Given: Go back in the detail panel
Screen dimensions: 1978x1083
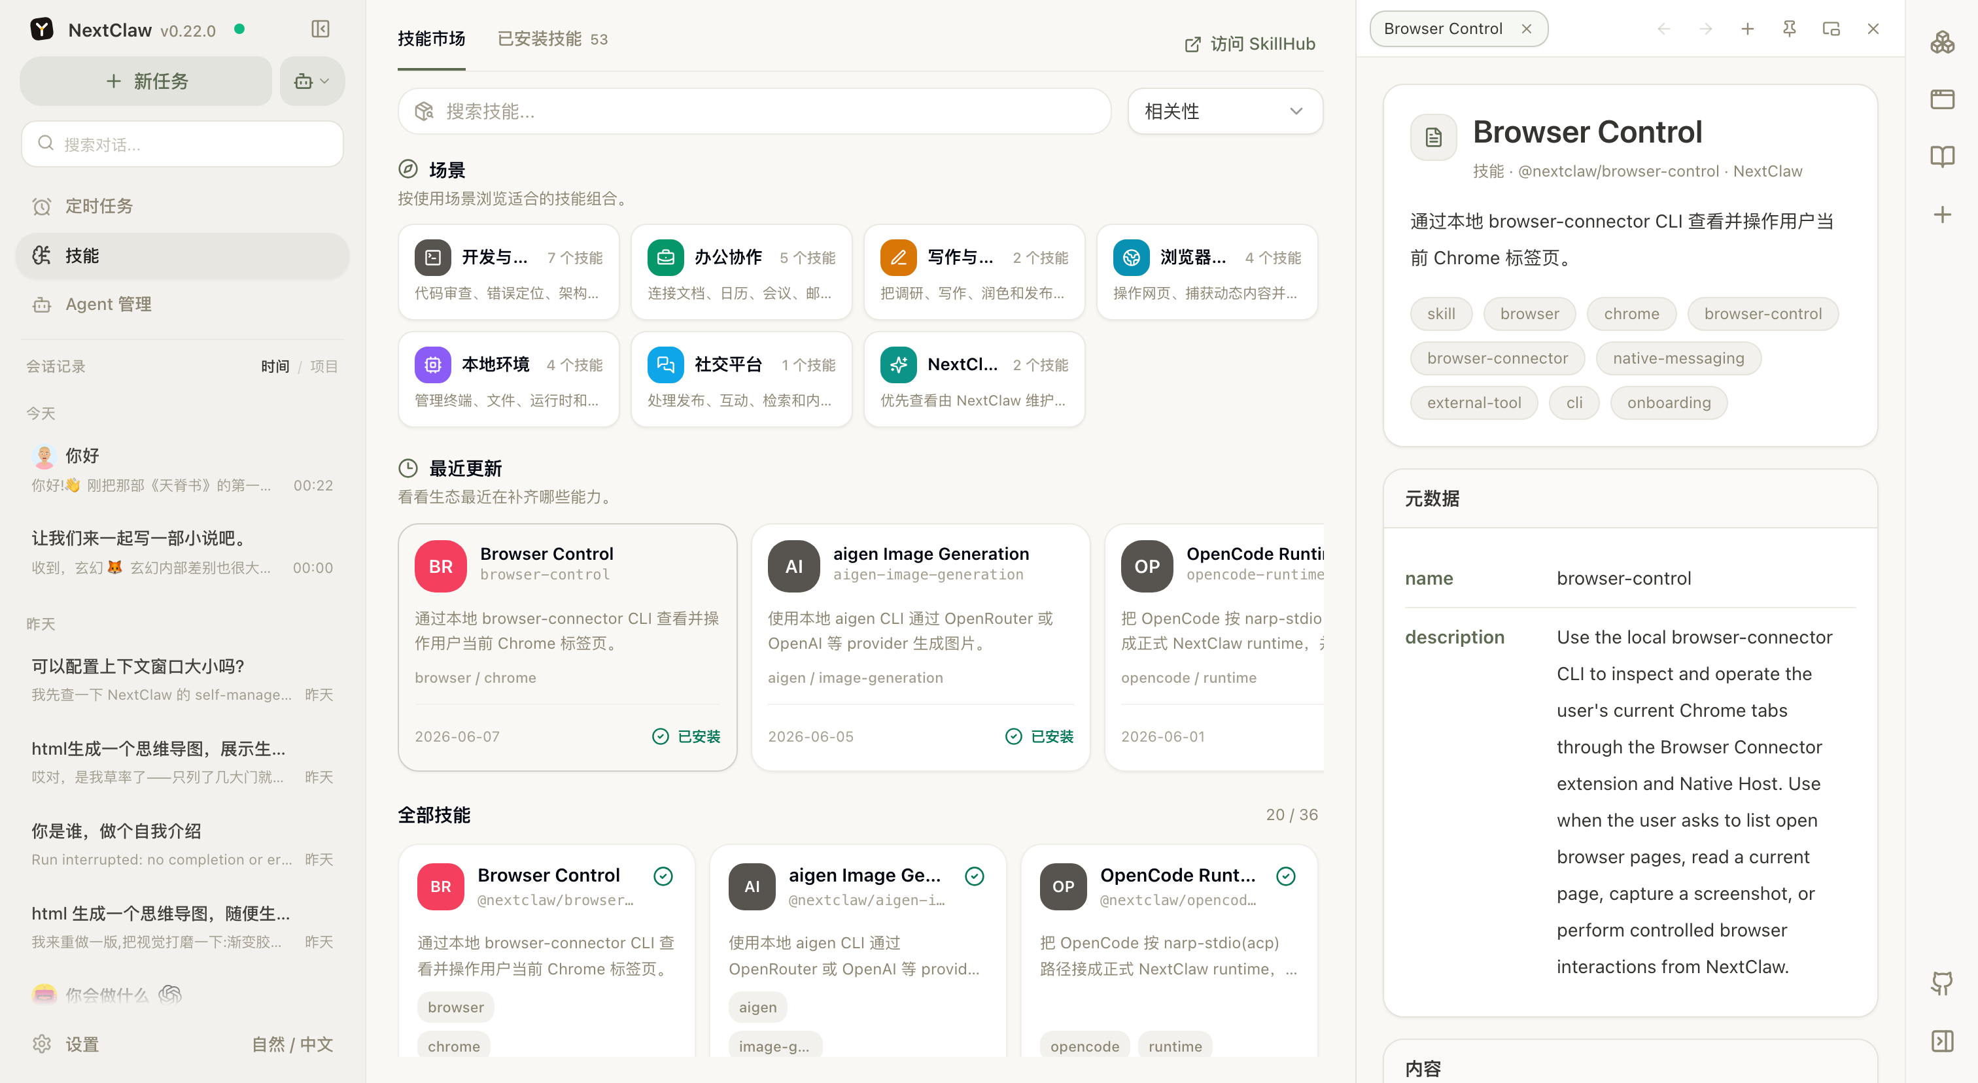Looking at the screenshot, I should point(1663,29).
